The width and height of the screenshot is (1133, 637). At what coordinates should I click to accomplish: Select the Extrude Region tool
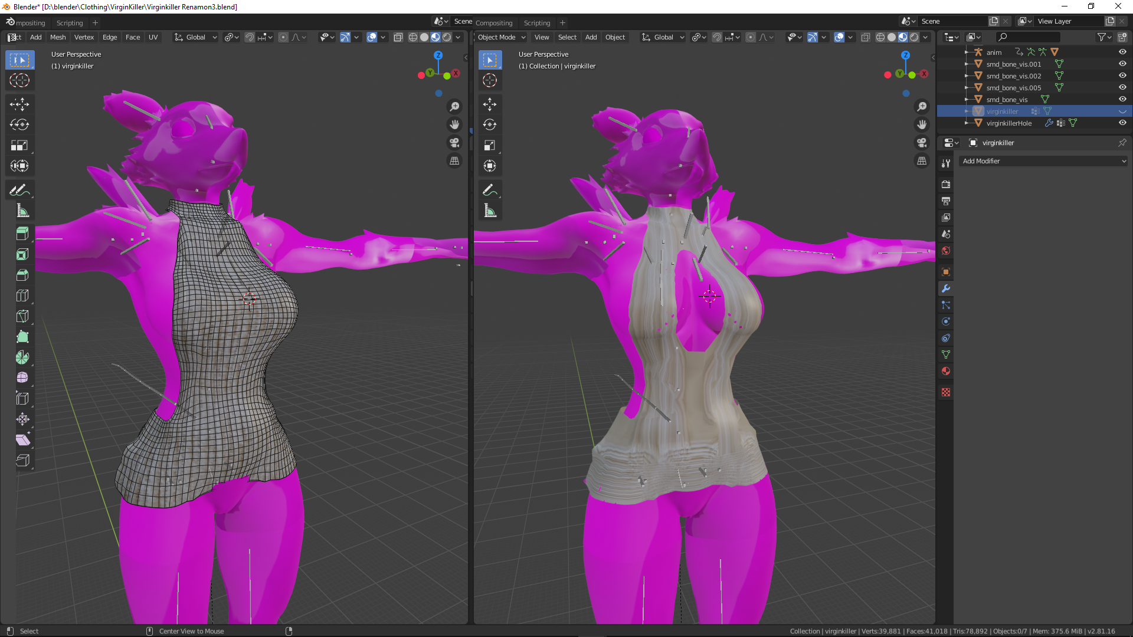(22, 234)
